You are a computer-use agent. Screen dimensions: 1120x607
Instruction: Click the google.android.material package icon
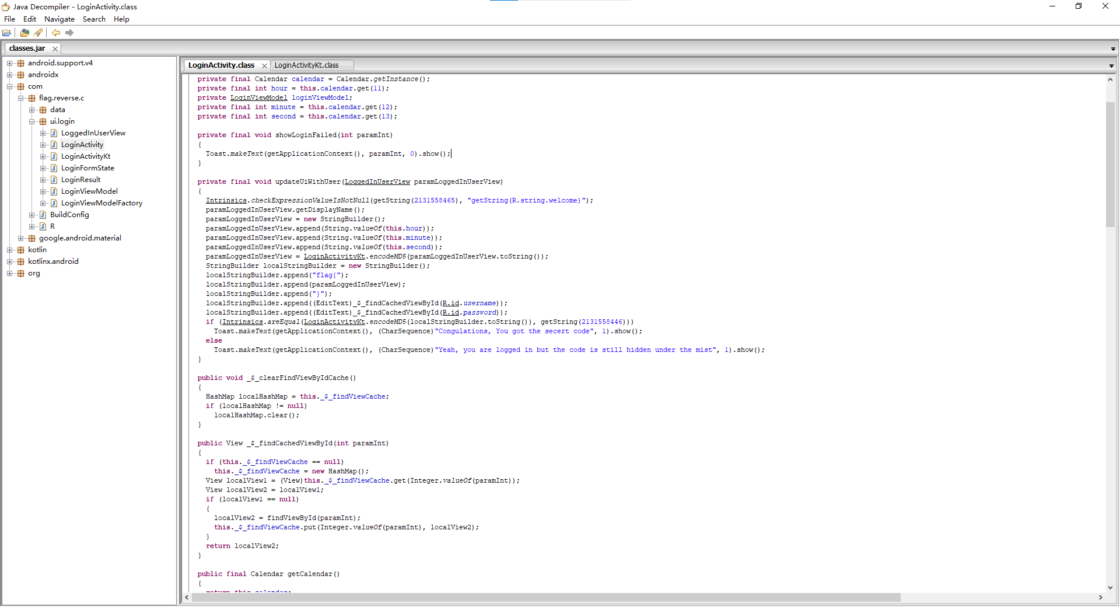point(32,238)
